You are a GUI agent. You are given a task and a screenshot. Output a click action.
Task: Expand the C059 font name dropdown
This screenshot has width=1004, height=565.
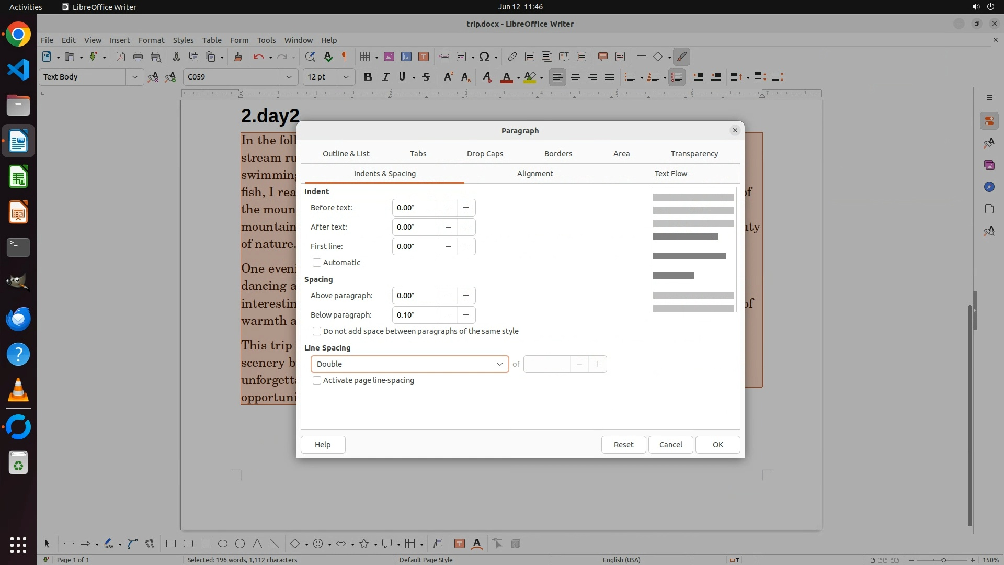tap(289, 77)
